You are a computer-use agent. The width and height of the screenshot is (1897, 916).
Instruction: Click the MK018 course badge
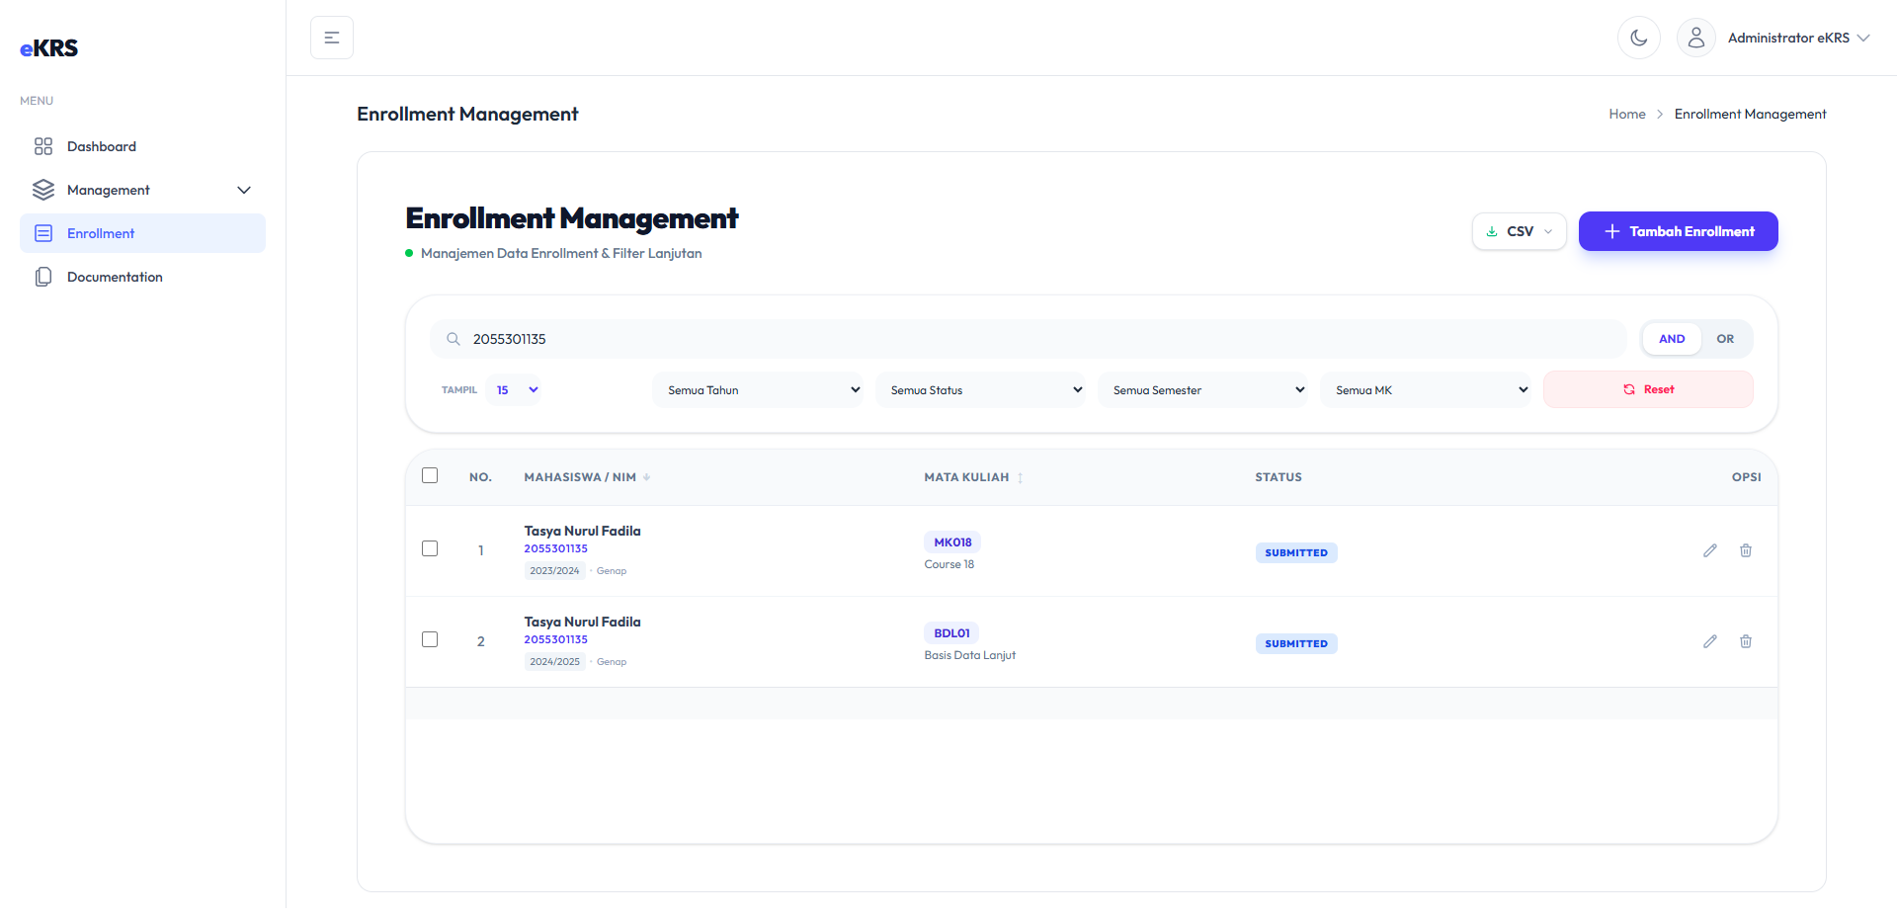click(952, 542)
